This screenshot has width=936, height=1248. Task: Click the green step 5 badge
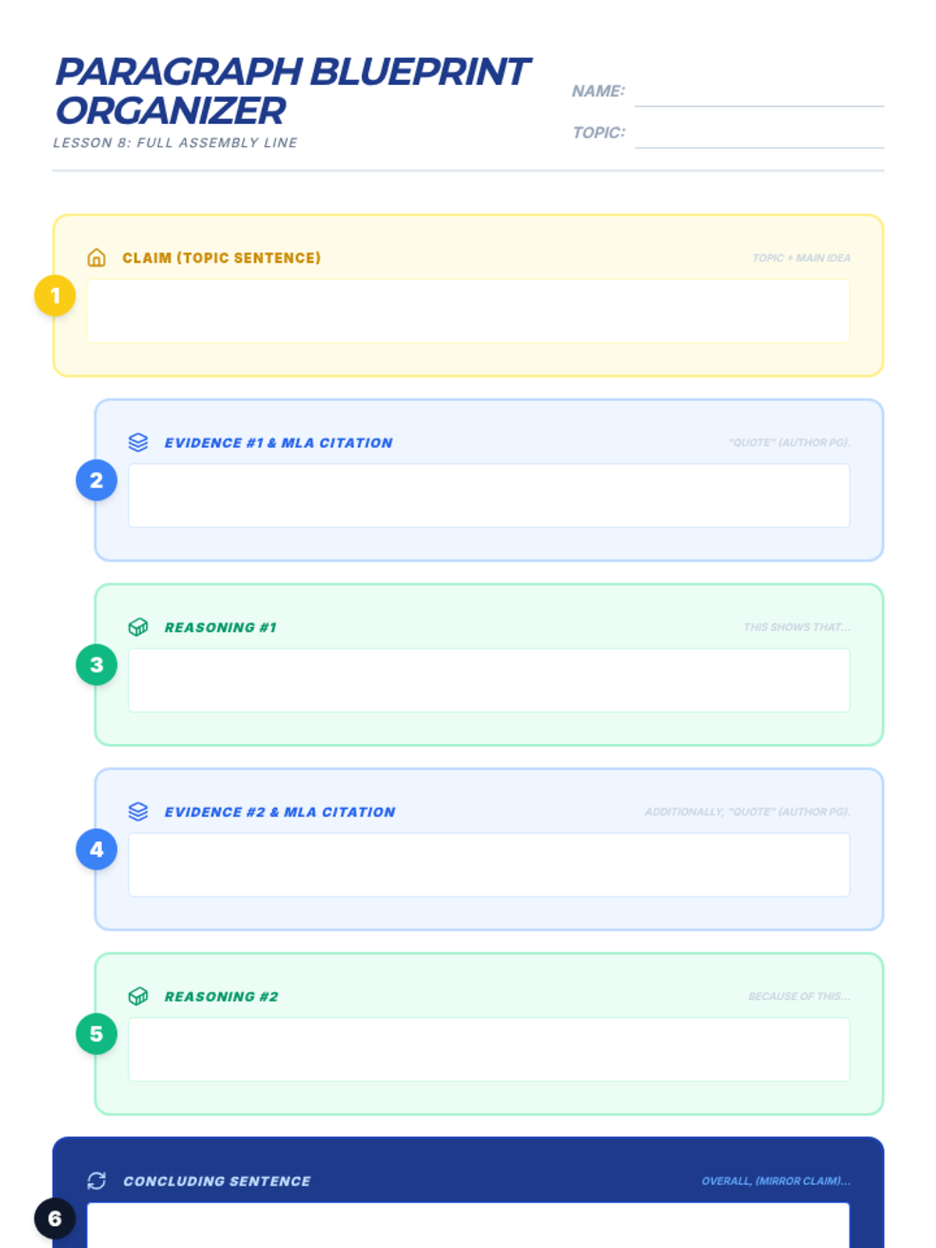(x=97, y=1034)
